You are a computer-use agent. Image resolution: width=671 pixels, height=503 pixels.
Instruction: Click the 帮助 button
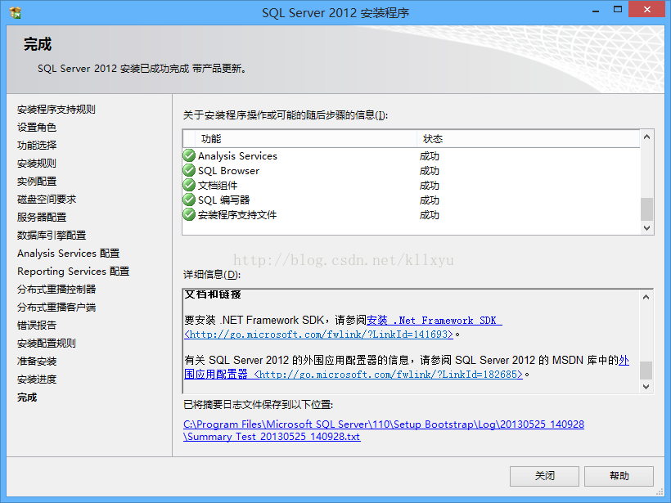619,476
